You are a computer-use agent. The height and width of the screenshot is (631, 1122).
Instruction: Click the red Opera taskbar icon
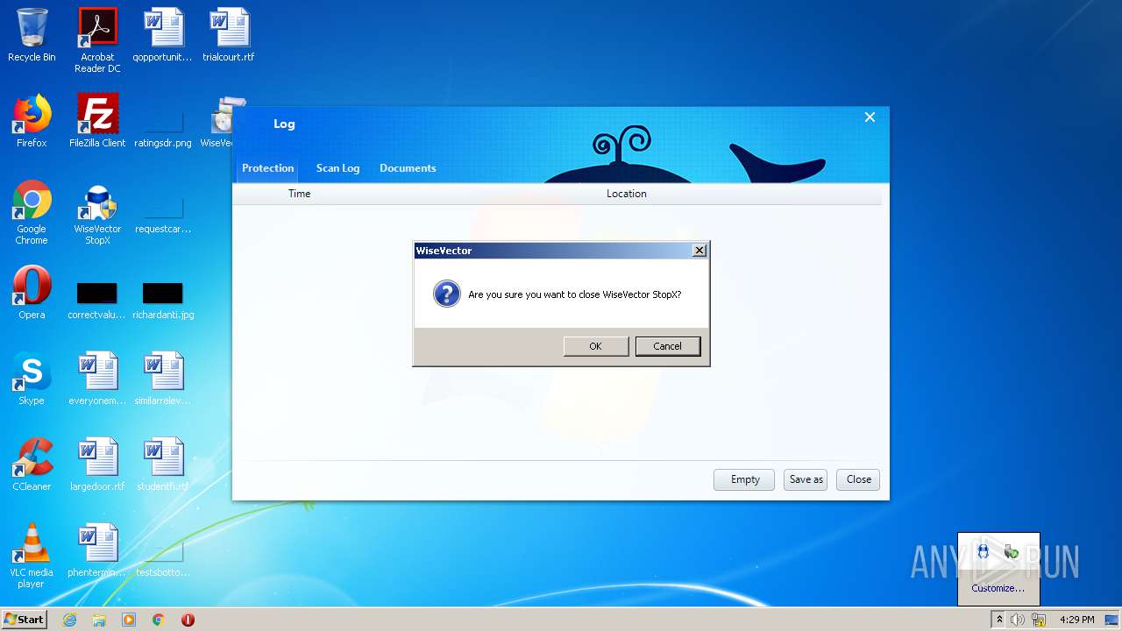188,620
